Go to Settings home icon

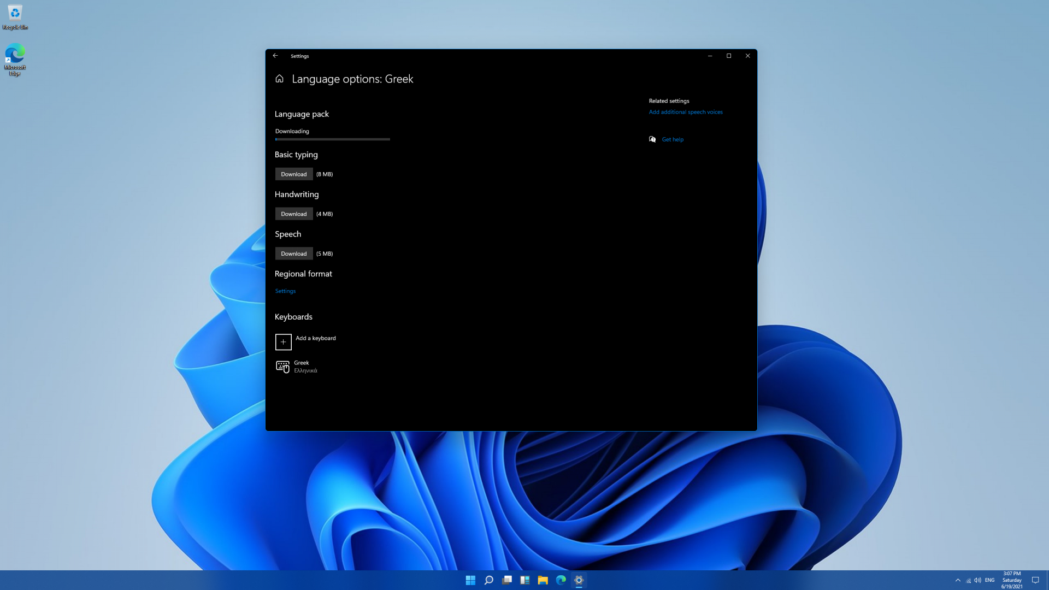[x=279, y=79]
